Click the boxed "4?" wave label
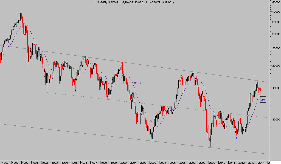This screenshot has height=164, width=281. click(x=263, y=100)
